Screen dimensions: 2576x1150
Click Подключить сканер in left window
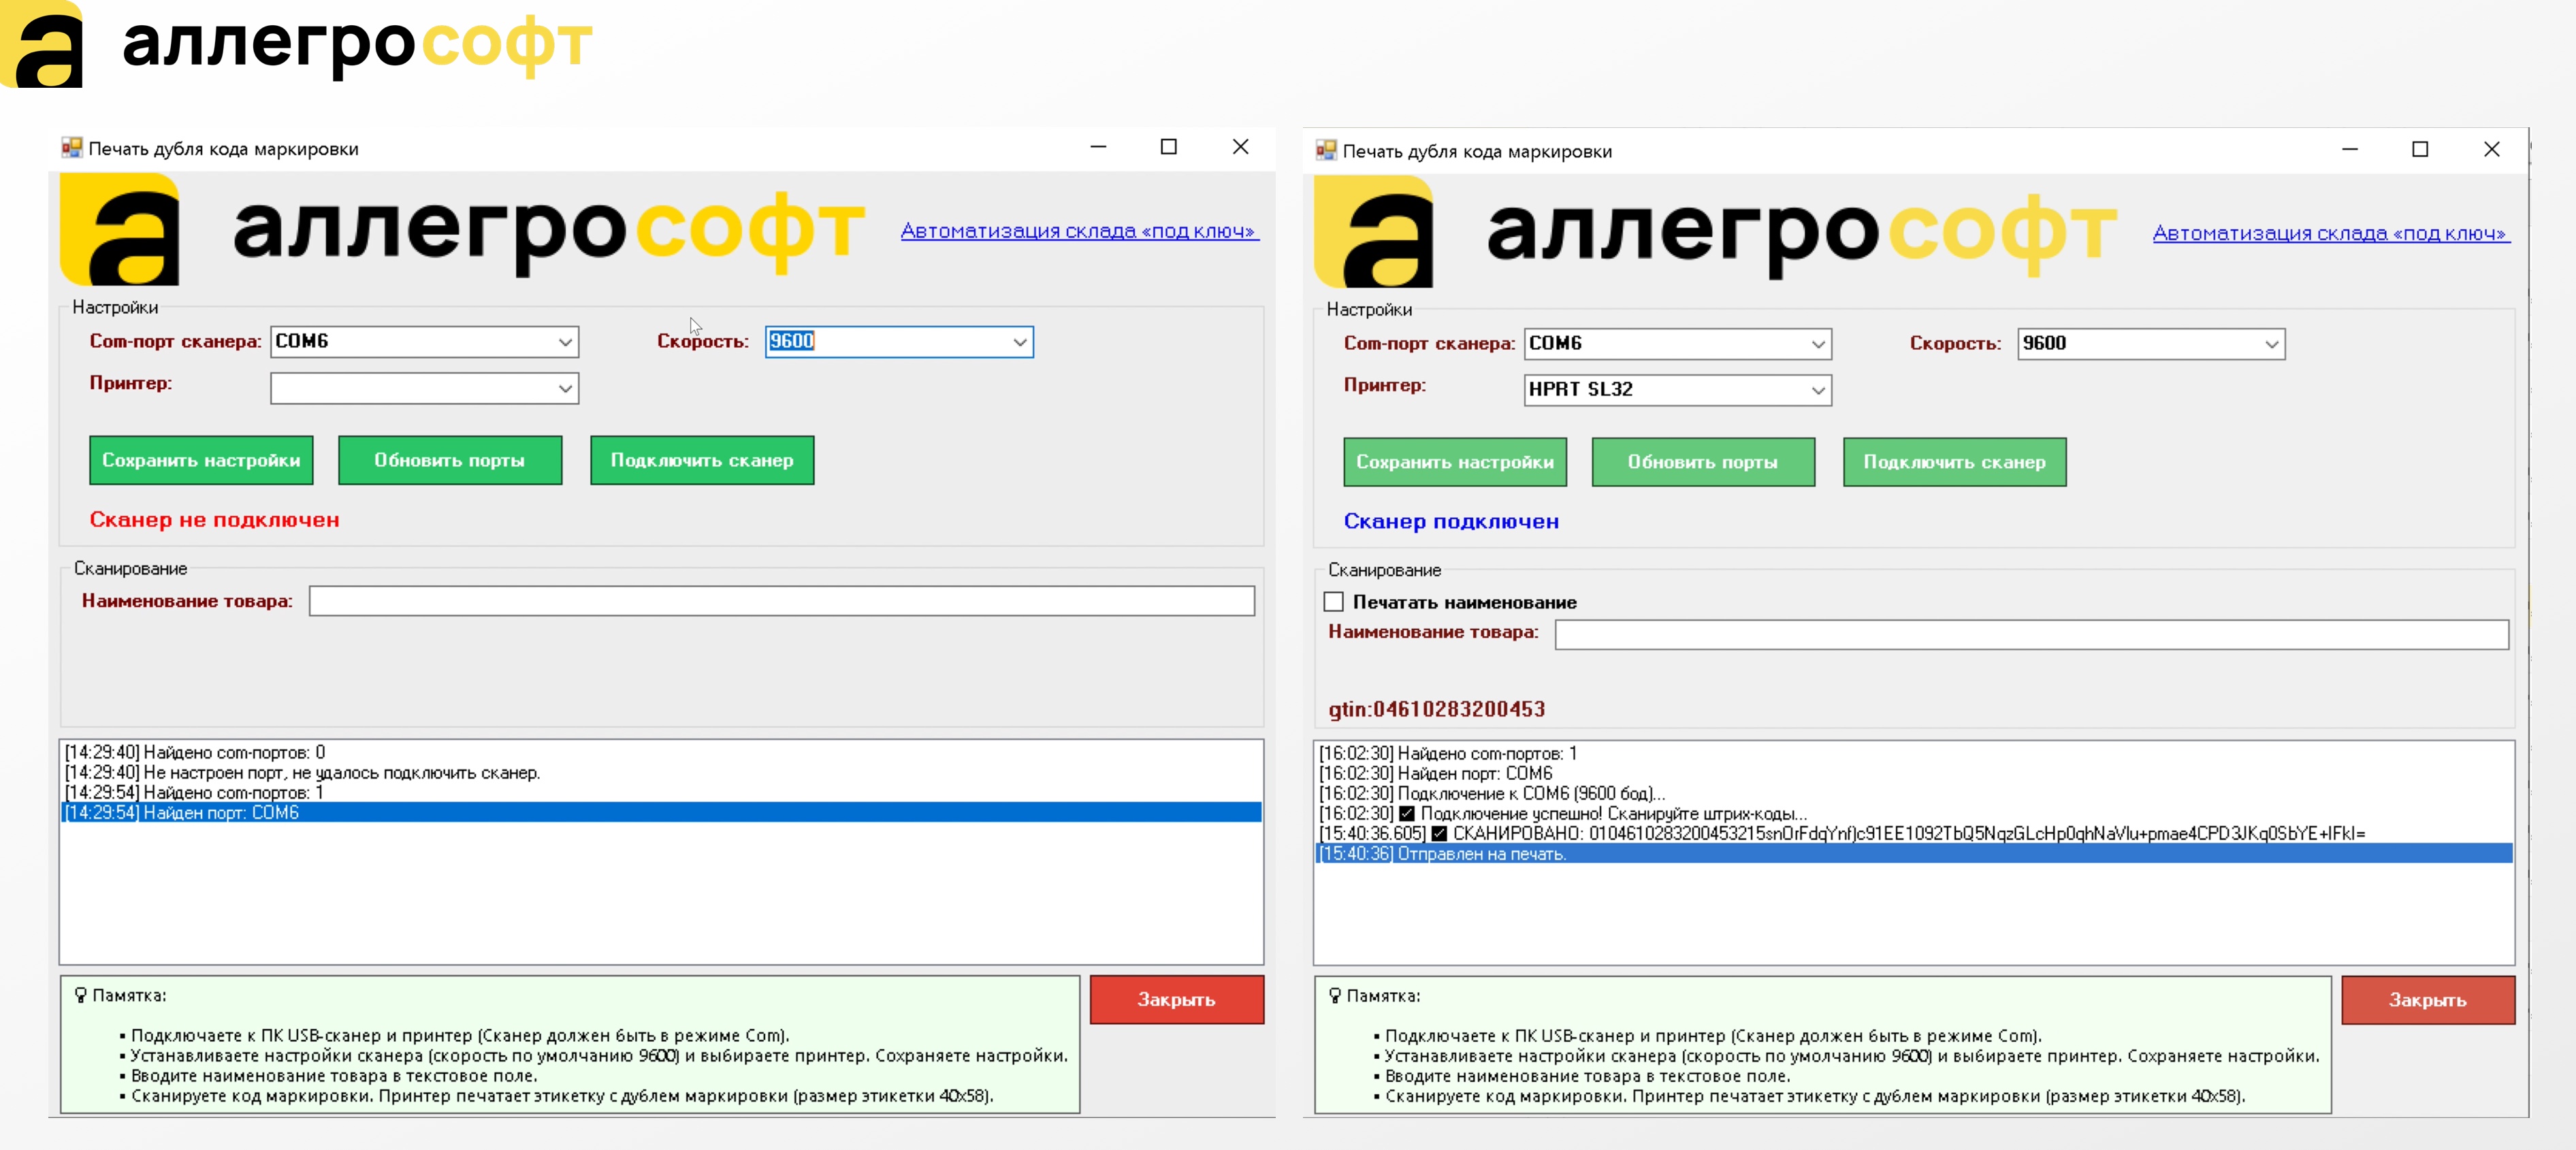[x=702, y=461]
